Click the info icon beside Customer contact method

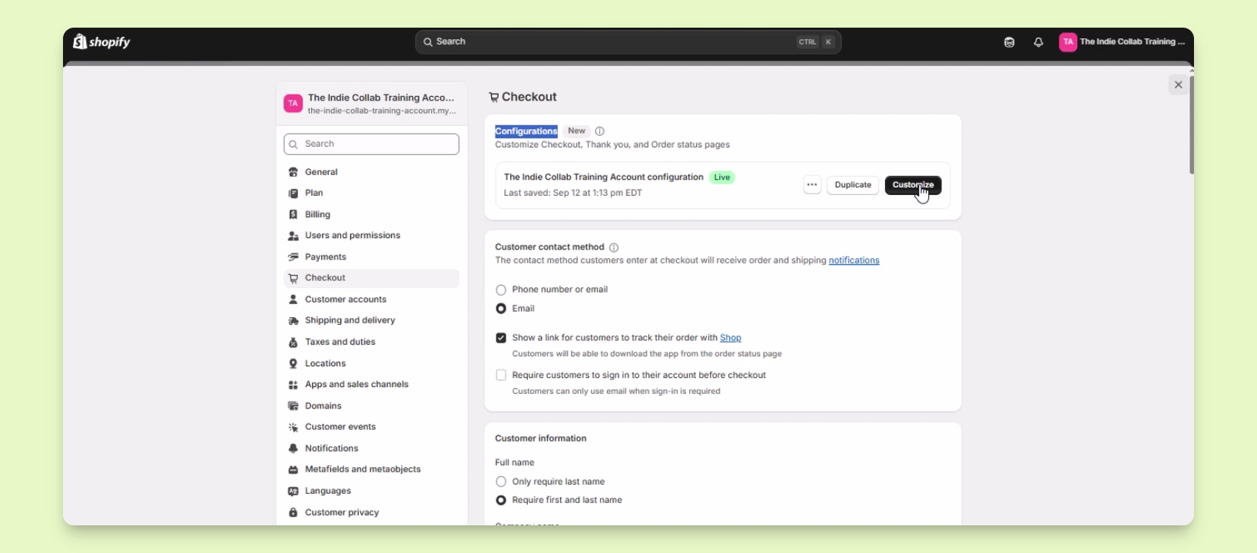[x=614, y=247]
